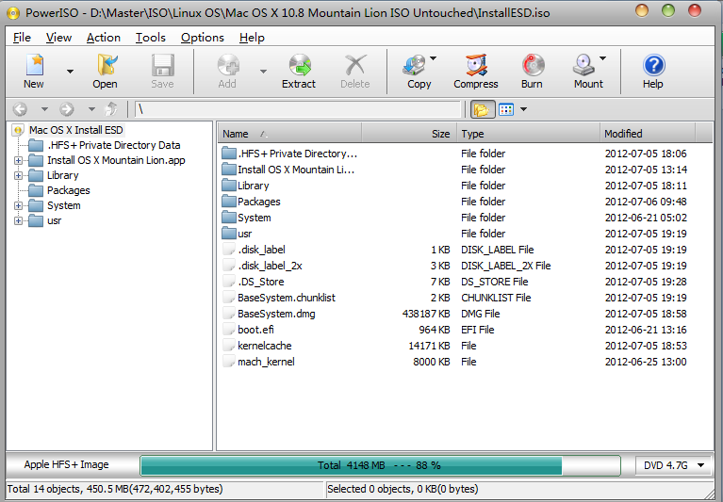The image size is (723, 502).
Task: Expand the Library tree node
Action: point(18,176)
